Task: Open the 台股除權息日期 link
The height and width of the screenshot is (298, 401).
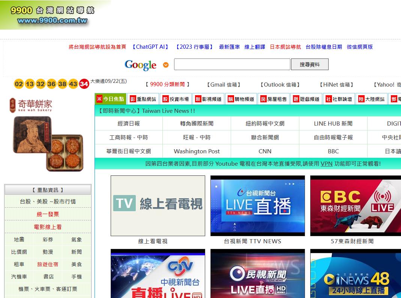Action: 324,47
